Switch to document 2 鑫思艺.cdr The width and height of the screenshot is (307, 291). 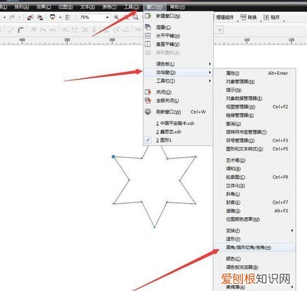pyautogui.click(x=178, y=132)
